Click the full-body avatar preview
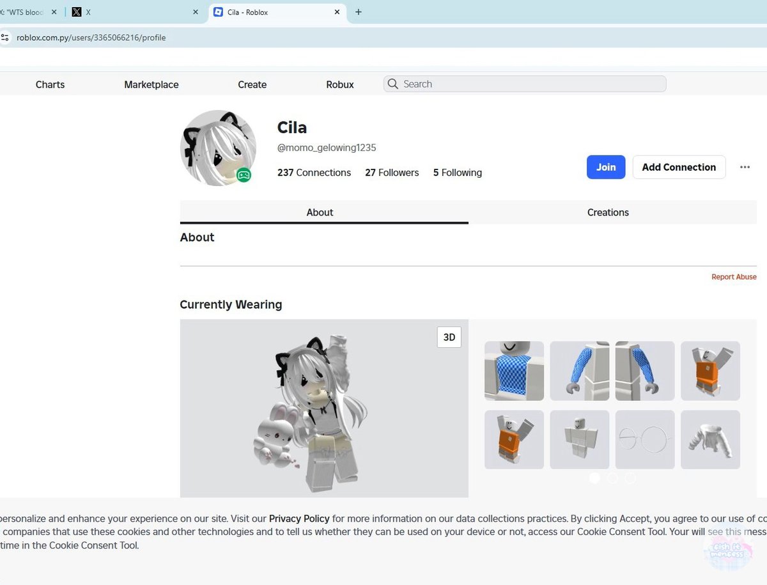Viewport: 767px width, 585px height. pyautogui.click(x=324, y=409)
